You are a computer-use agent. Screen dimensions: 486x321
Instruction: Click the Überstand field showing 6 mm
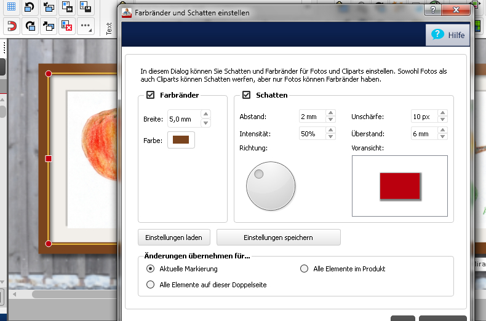(424, 134)
